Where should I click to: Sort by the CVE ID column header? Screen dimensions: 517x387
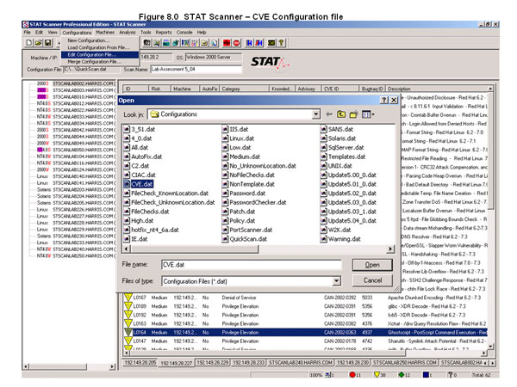[x=340, y=89]
